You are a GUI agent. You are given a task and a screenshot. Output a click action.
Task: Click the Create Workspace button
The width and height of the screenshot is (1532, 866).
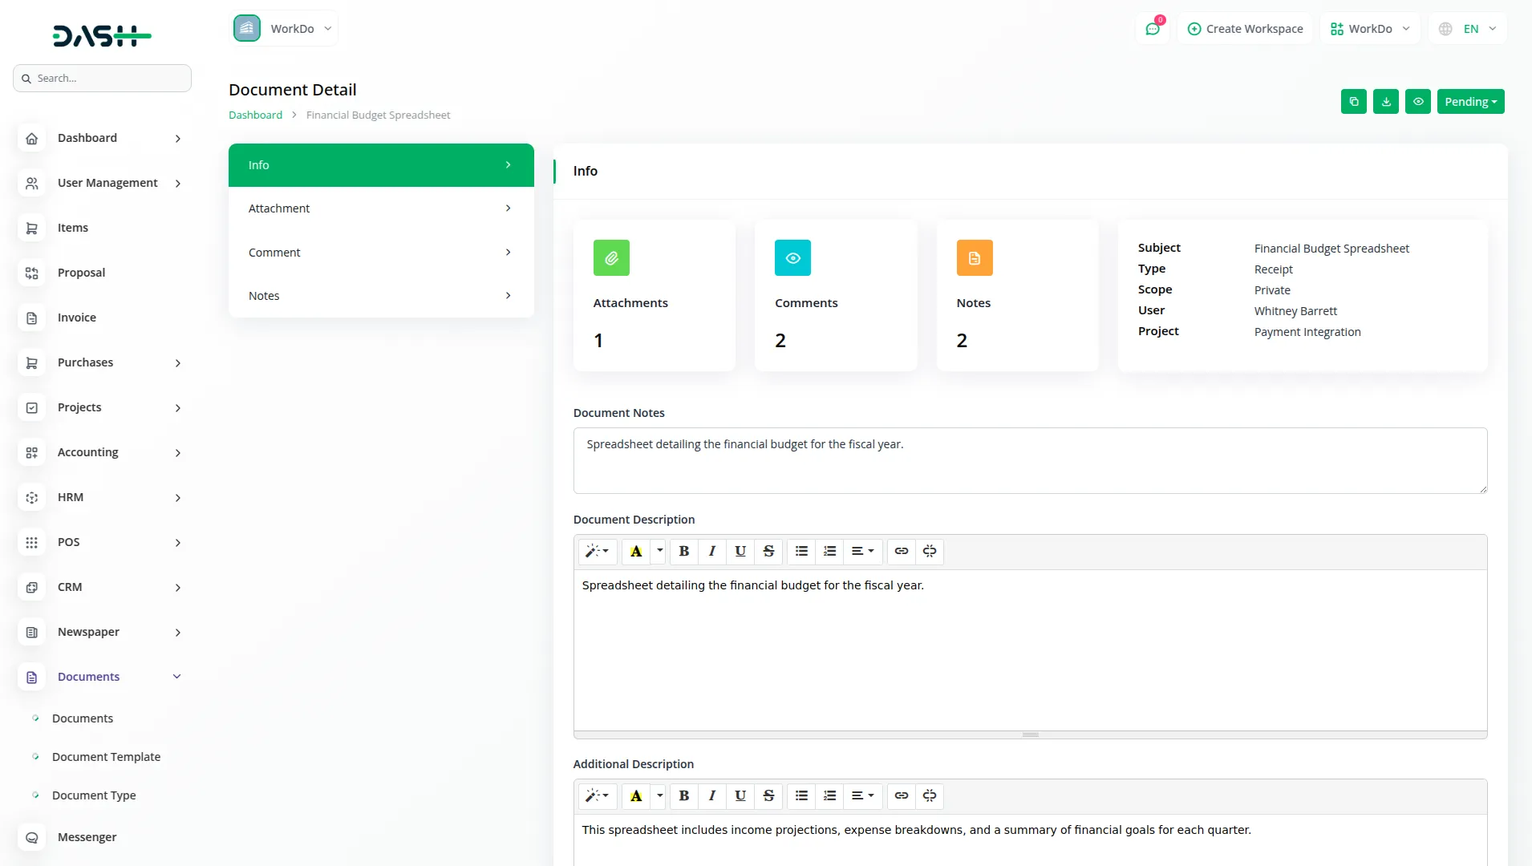(1245, 28)
